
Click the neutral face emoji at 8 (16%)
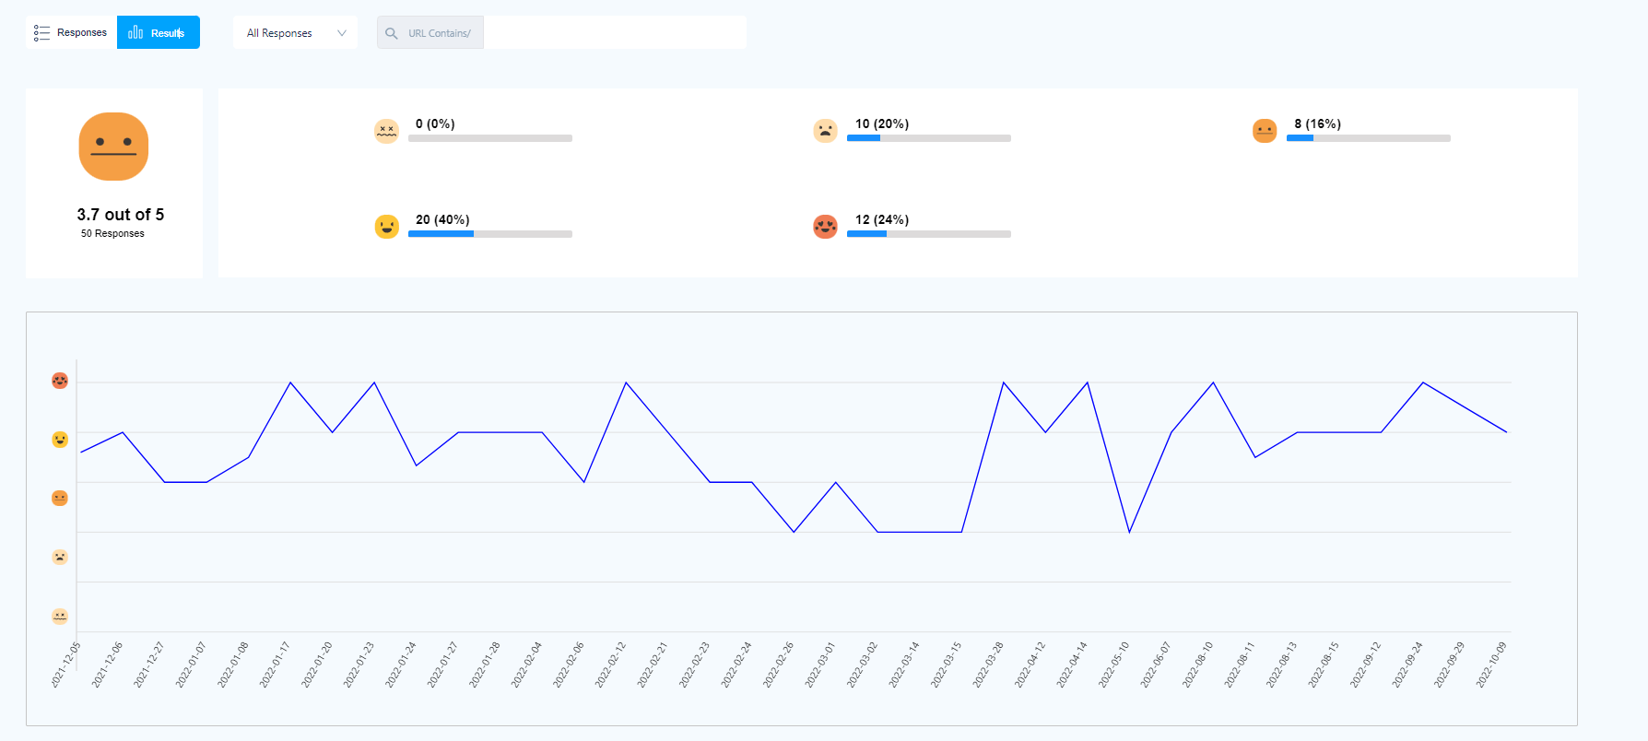click(1265, 131)
